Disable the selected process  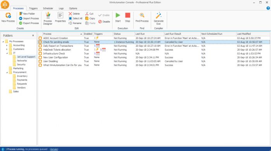(104, 22)
